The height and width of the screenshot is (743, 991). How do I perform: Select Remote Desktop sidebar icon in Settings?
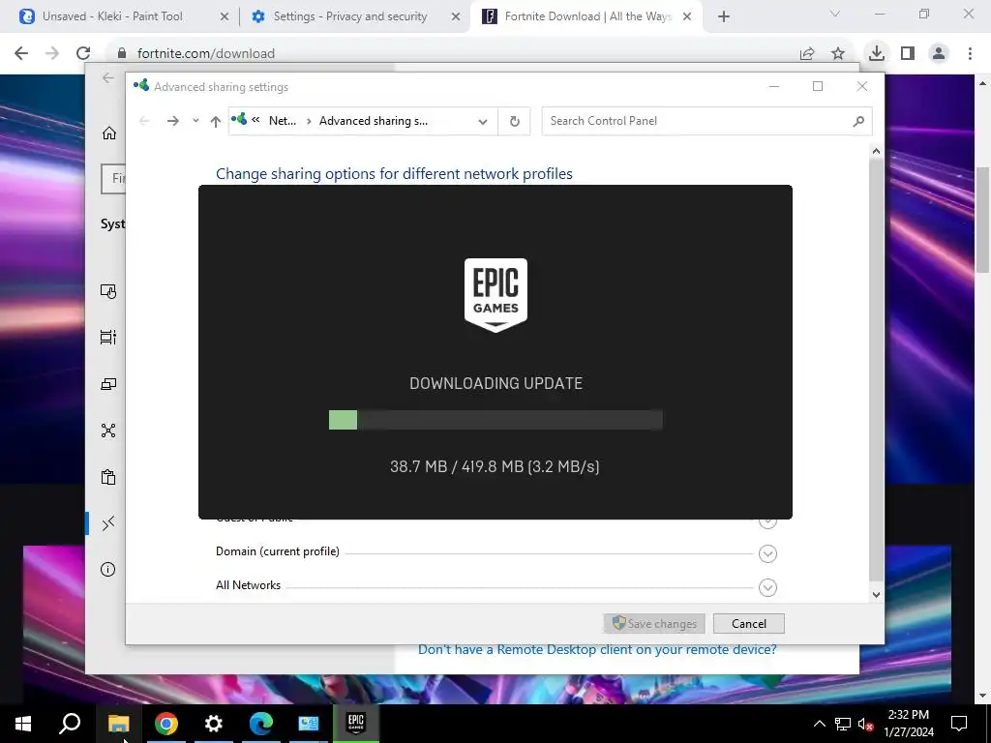[x=108, y=523]
